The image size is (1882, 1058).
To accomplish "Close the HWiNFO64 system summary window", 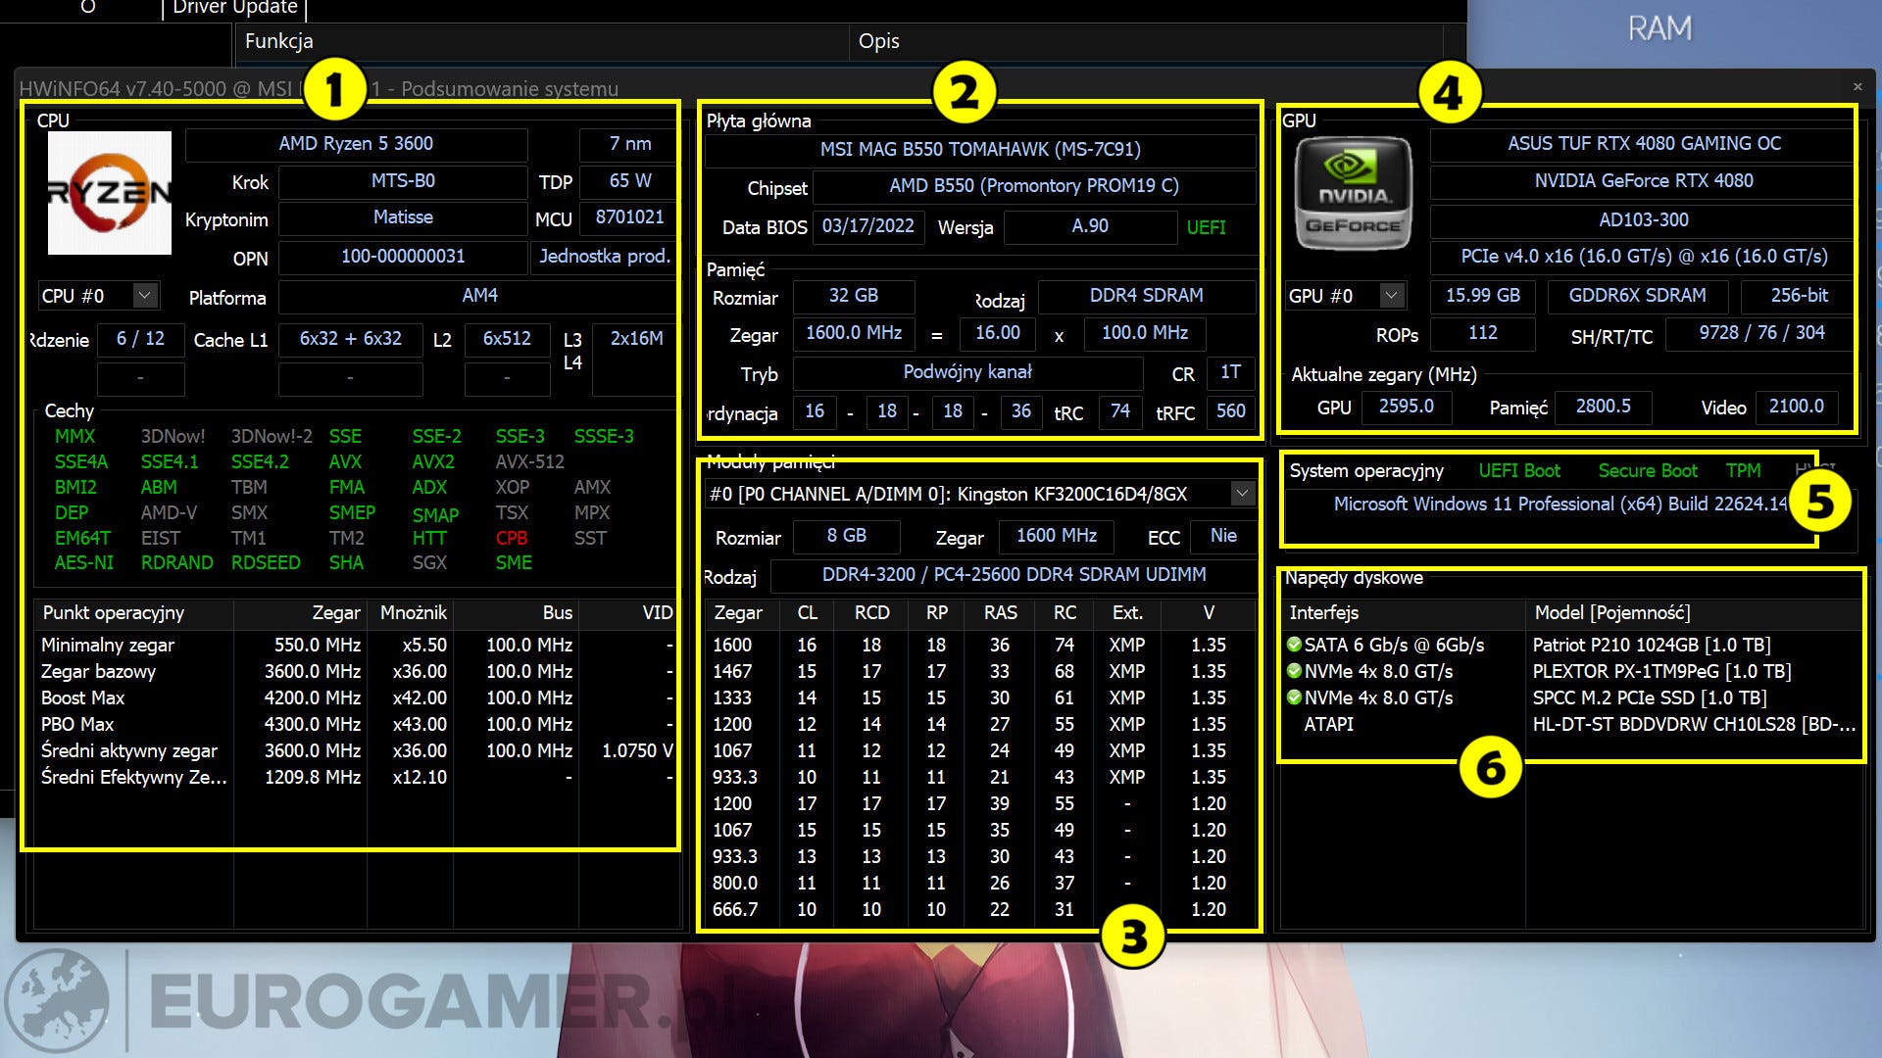I will point(1857,87).
